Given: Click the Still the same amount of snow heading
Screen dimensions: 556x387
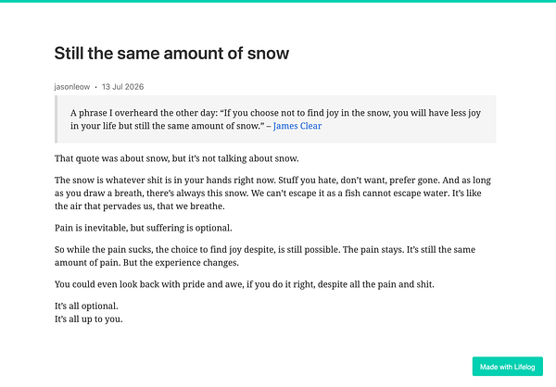Looking at the screenshot, I should coord(171,54).
